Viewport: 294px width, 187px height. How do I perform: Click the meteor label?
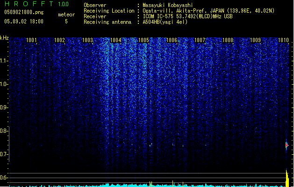[x=66, y=14]
